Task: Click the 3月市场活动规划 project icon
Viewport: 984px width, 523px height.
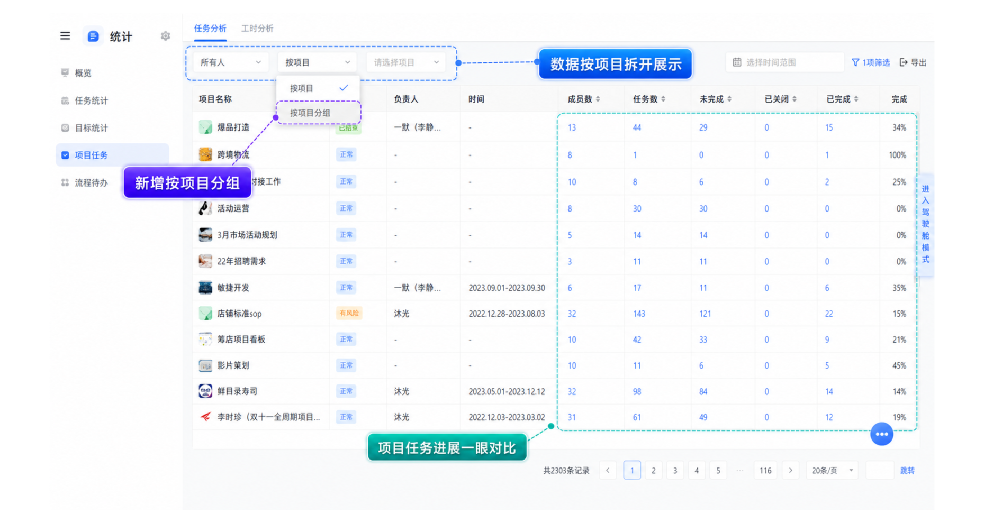Action: (205, 235)
